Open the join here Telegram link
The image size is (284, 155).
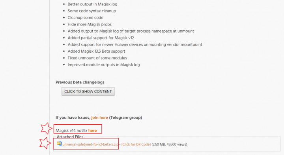pos(100,118)
